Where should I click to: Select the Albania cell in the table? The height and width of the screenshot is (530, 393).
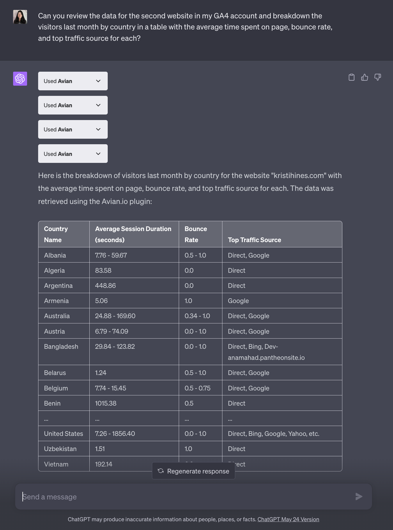pyautogui.click(x=55, y=255)
